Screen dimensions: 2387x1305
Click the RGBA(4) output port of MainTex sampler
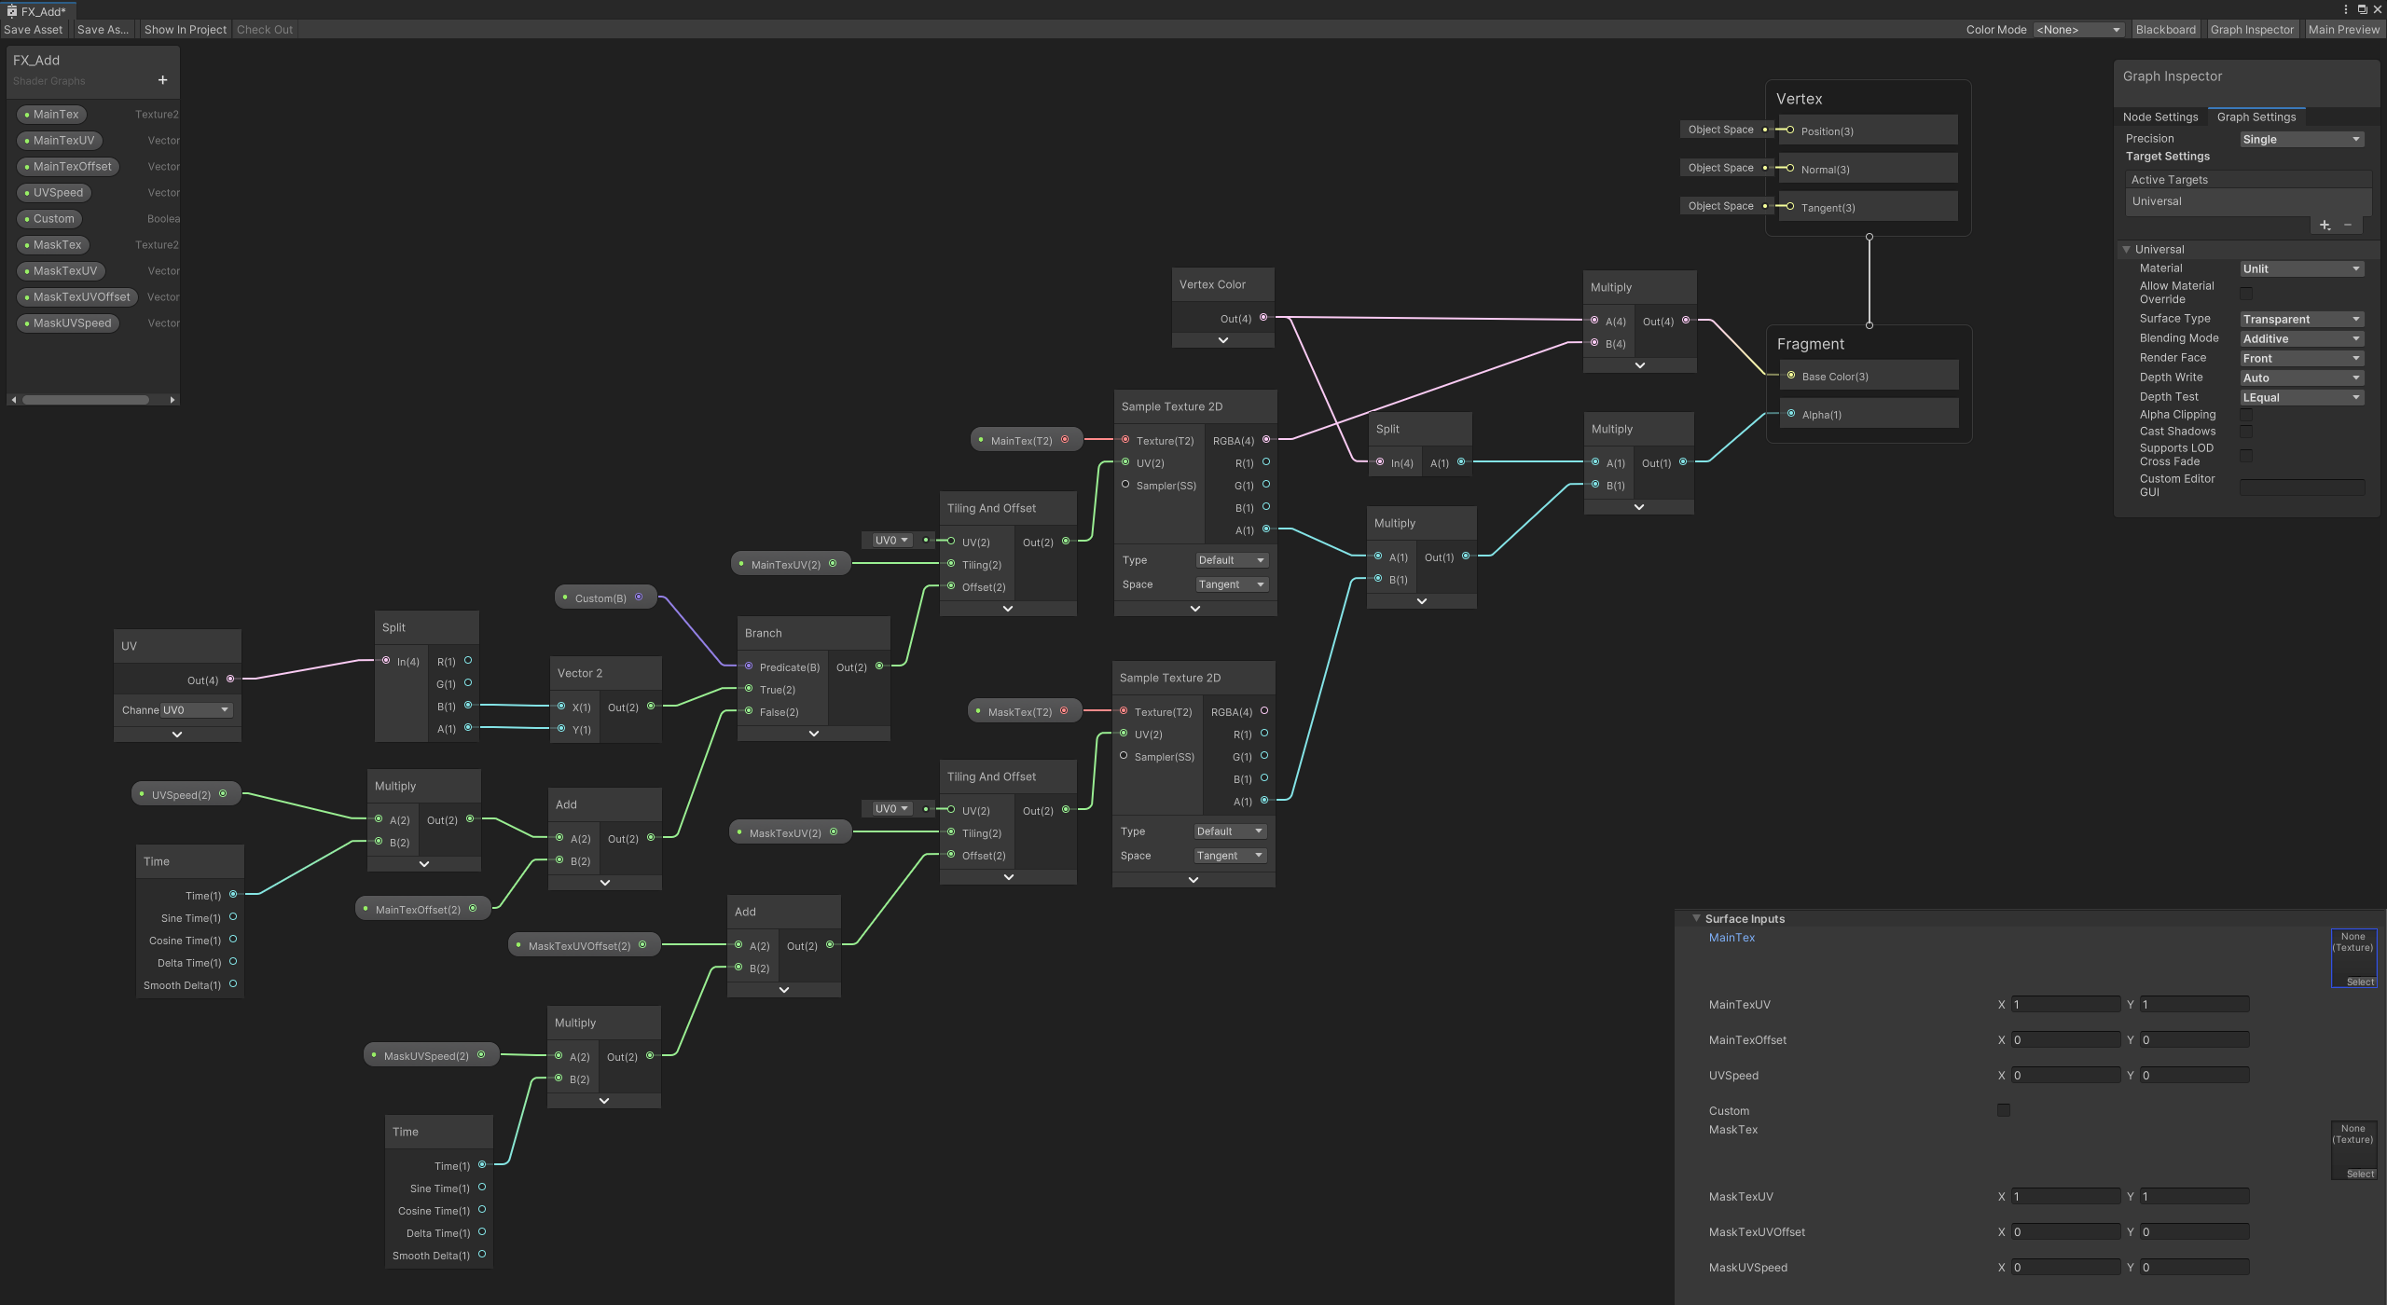coord(1265,440)
